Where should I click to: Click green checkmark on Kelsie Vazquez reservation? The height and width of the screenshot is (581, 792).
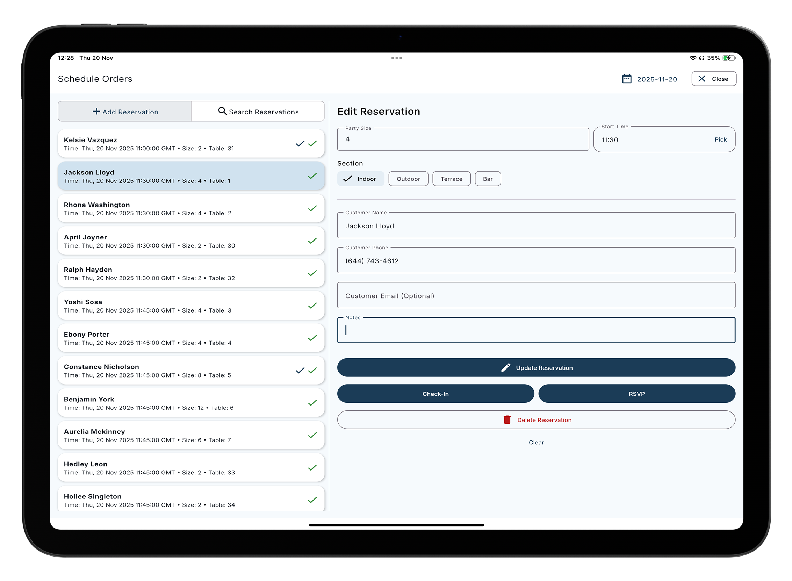[x=312, y=143]
